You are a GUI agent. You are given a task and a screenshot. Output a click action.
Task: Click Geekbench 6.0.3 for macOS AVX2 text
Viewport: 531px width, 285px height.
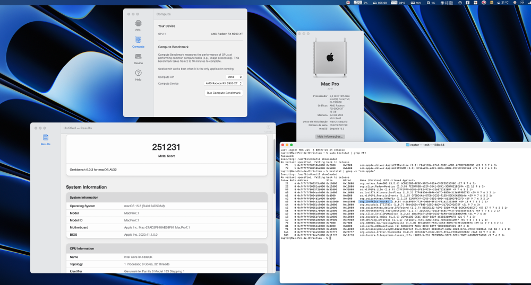pos(93,170)
